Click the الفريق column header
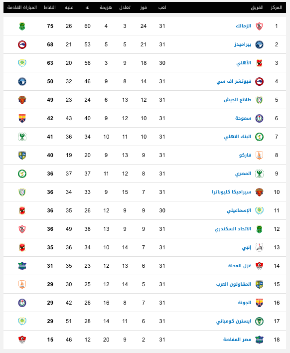 (x=257, y=7)
